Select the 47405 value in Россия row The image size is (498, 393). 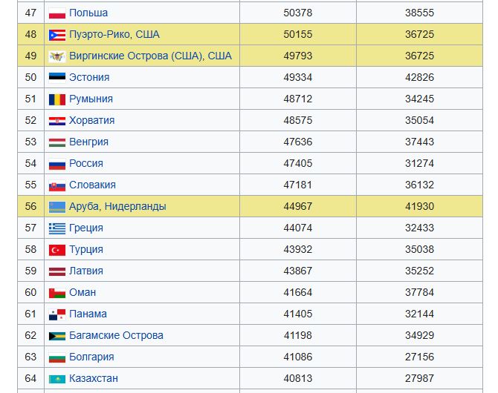coord(298,163)
